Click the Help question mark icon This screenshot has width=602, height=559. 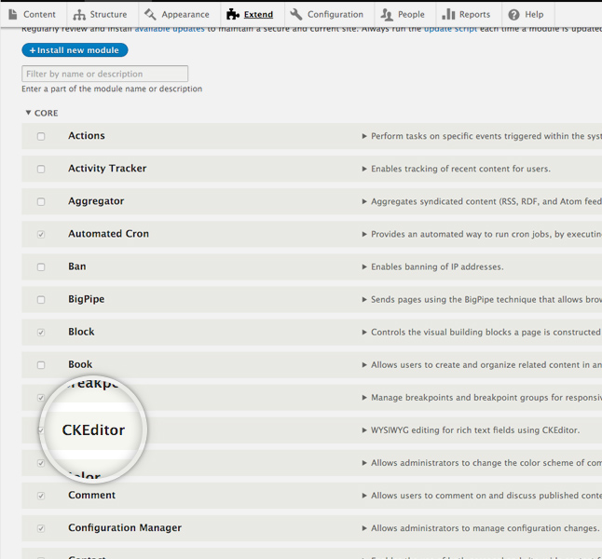[513, 15]
